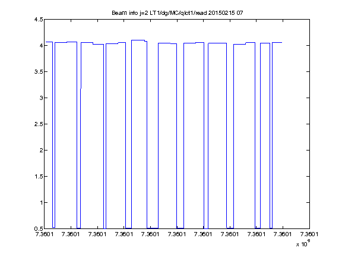Click the y-axis tick label 3.5

click(x=39, y=71)
